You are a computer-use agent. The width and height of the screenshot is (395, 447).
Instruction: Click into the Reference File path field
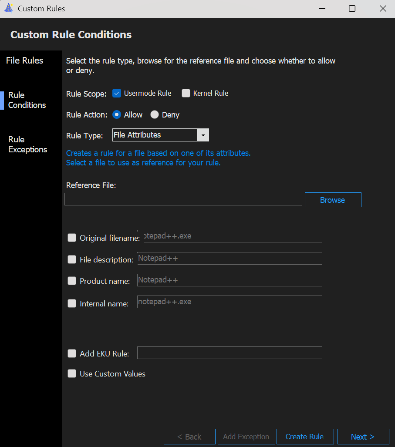point(183,199)
